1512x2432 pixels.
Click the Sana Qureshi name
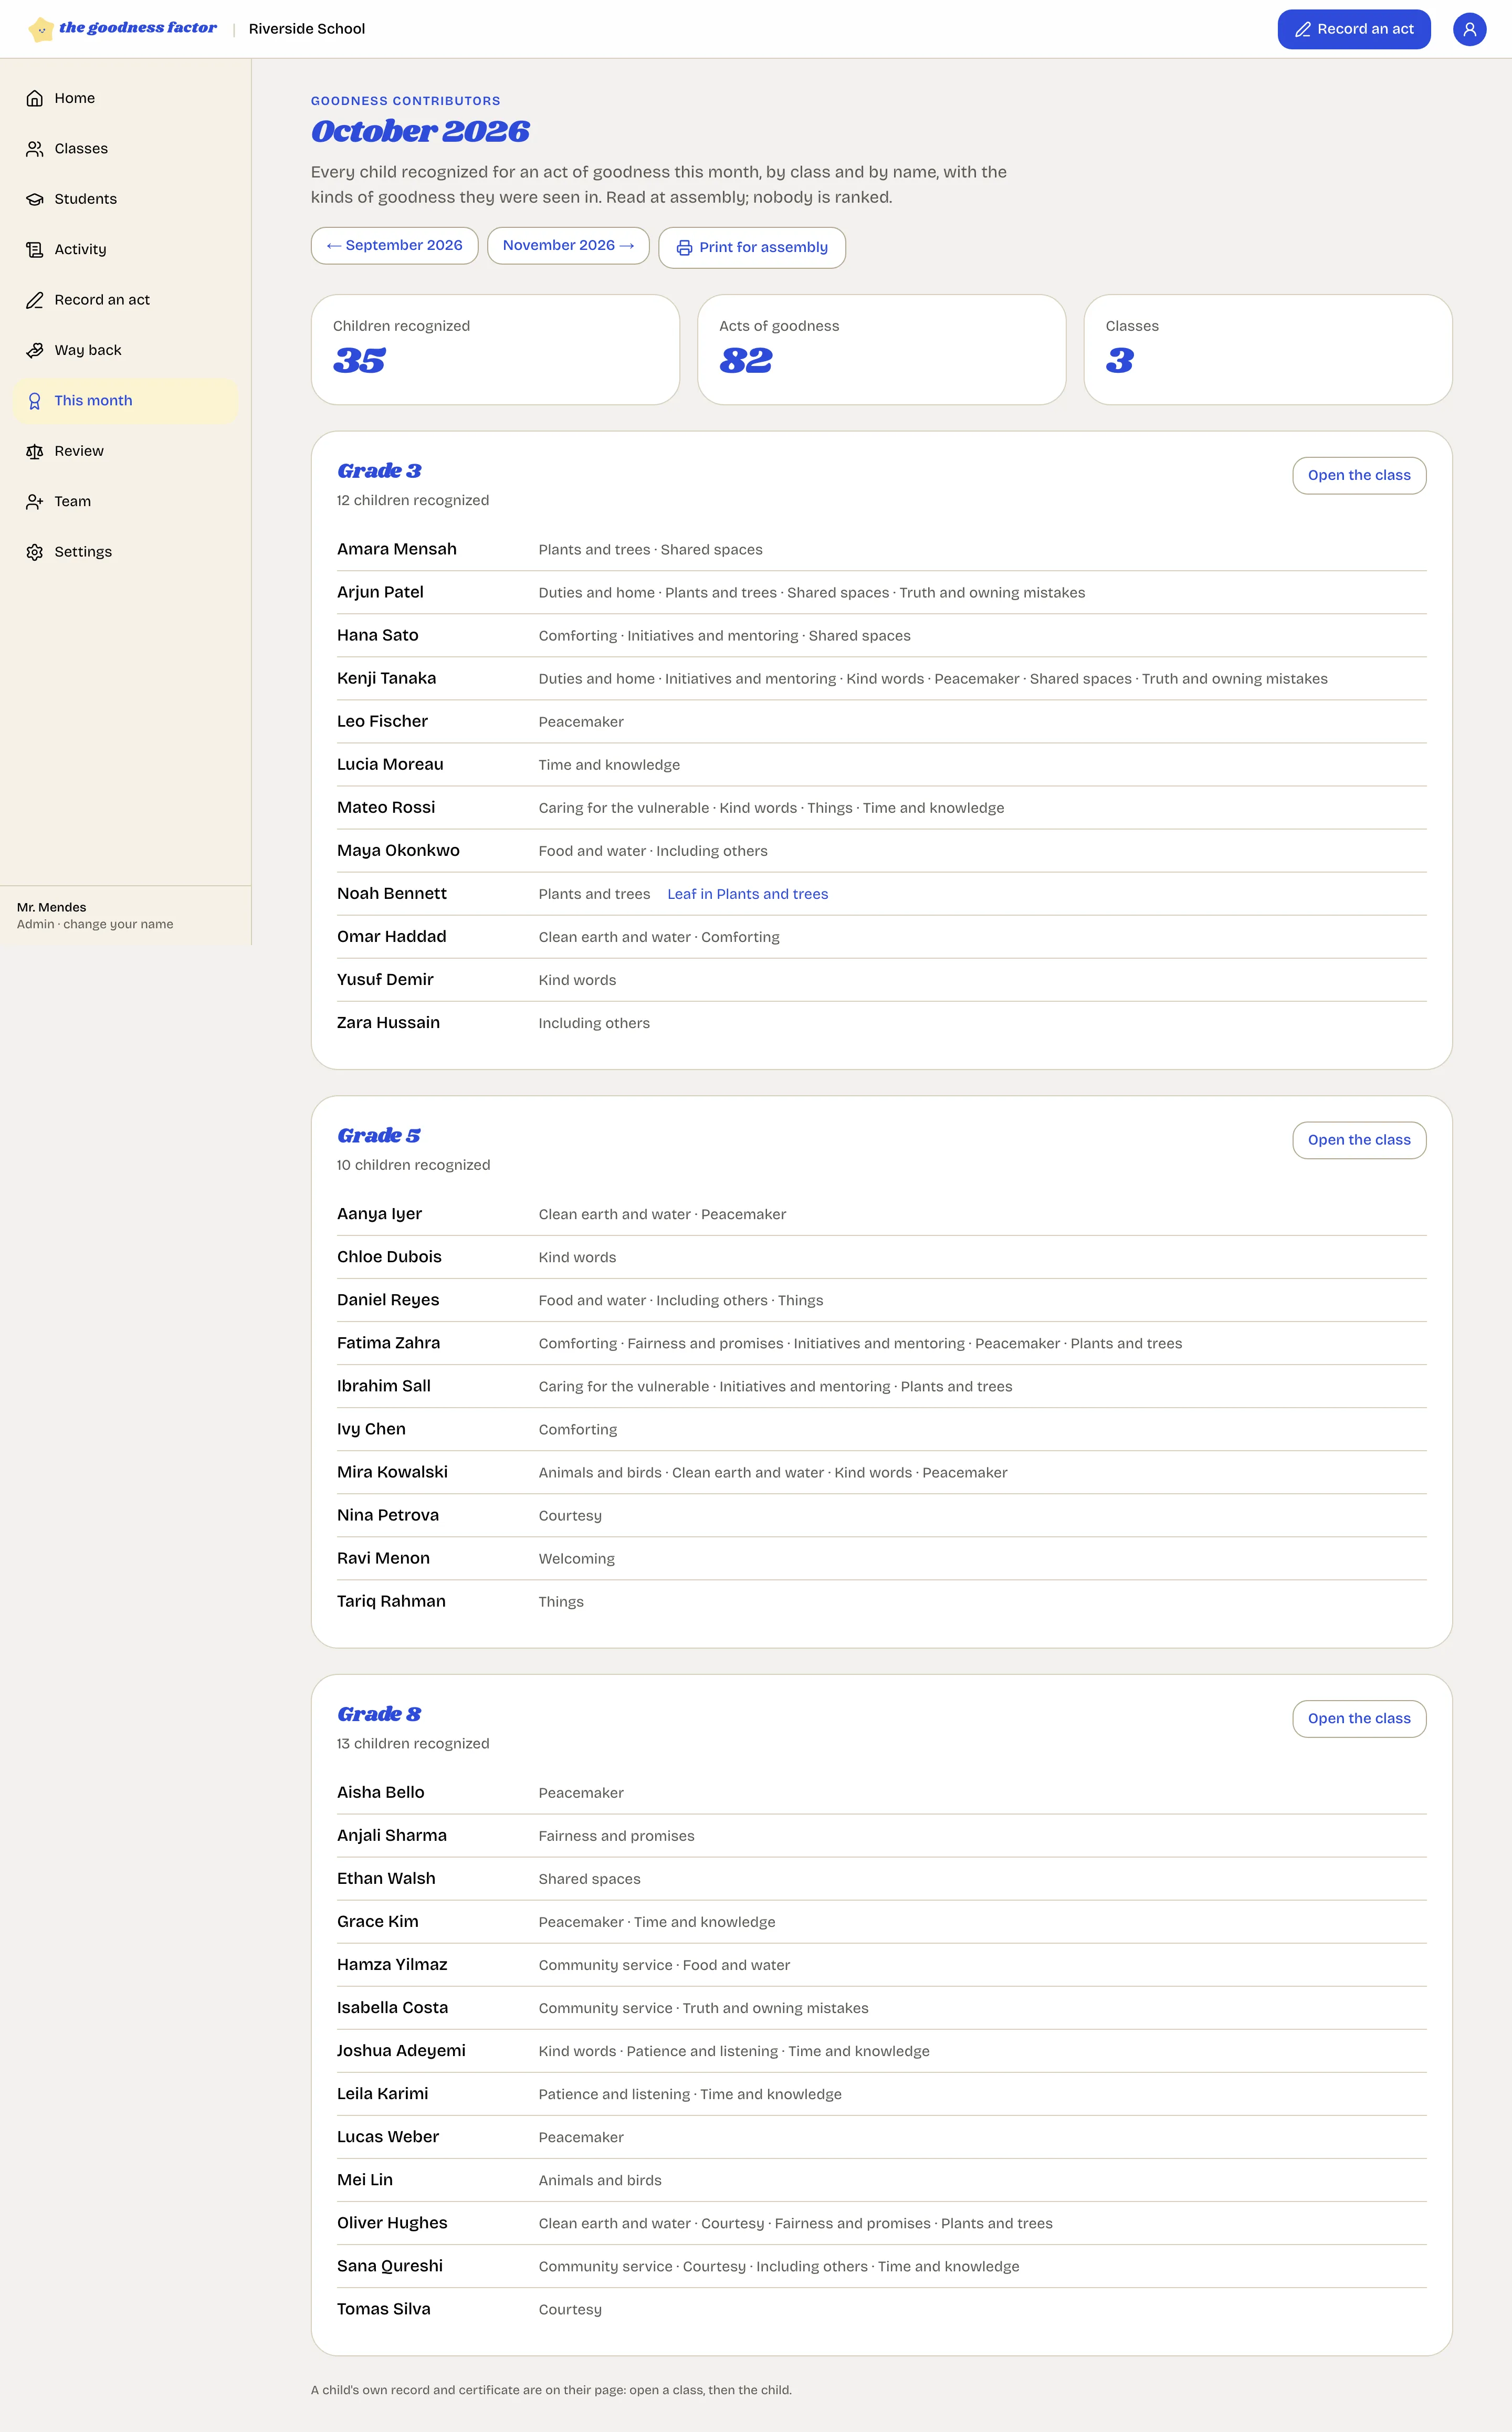[389, 2266]
